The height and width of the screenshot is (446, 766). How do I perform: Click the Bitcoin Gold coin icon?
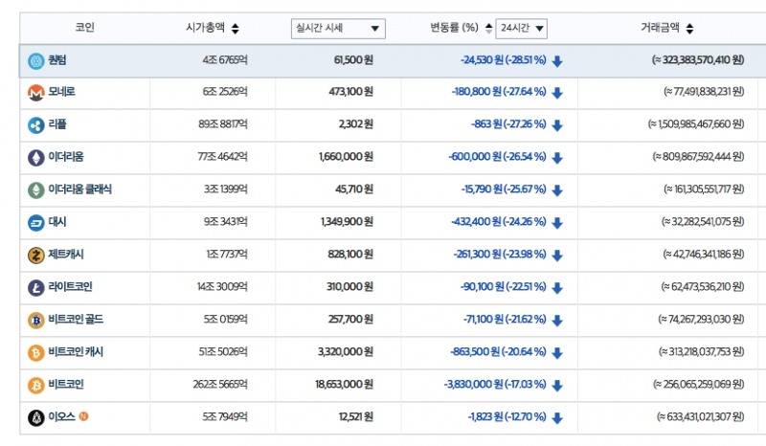(36, 320)
